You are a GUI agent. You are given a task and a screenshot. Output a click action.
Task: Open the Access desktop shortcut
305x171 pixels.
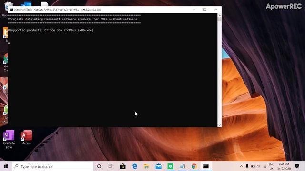[x=27, y=137]
